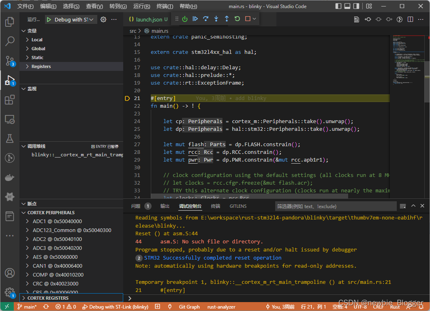430x311 pixels.
Task: Click Step Out arrow in debug toolbar
Action: [227, 19]
